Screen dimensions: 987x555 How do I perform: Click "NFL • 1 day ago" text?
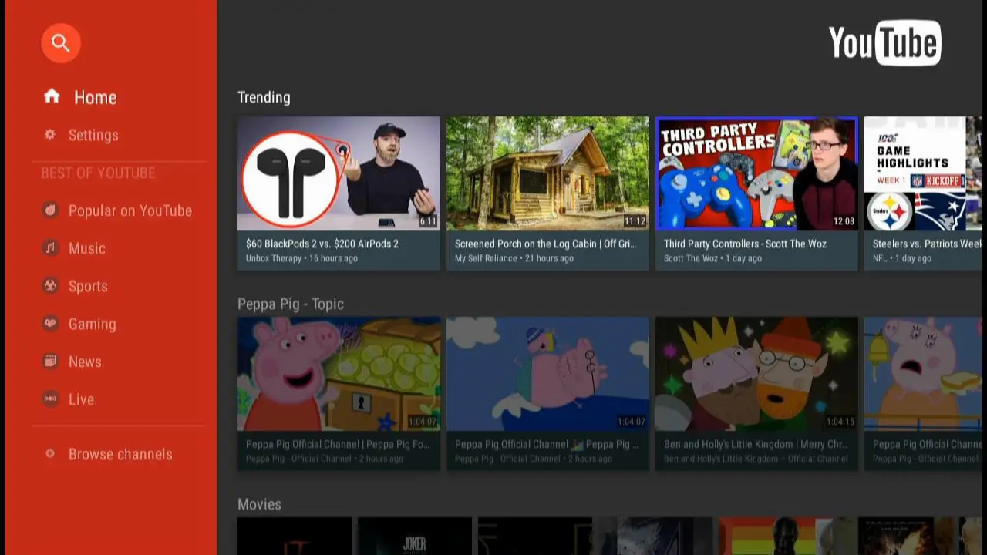tap(903, 258)
